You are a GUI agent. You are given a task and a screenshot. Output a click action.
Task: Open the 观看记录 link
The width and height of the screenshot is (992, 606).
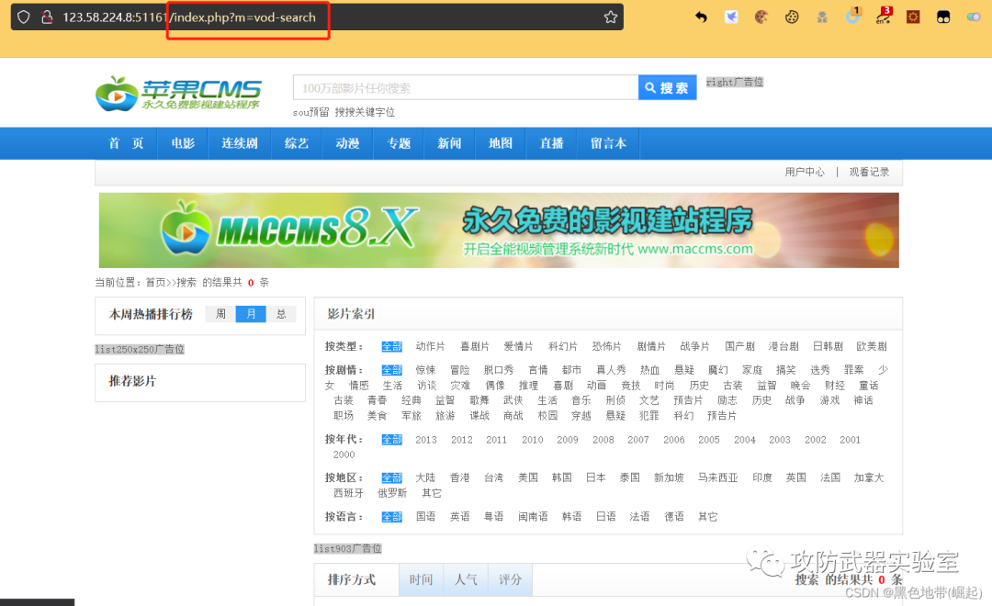[x=869, y=172]
